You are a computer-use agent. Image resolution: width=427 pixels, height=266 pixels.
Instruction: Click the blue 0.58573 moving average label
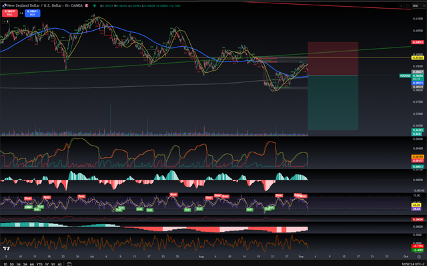pyautogui.click(x=418, y=83)
